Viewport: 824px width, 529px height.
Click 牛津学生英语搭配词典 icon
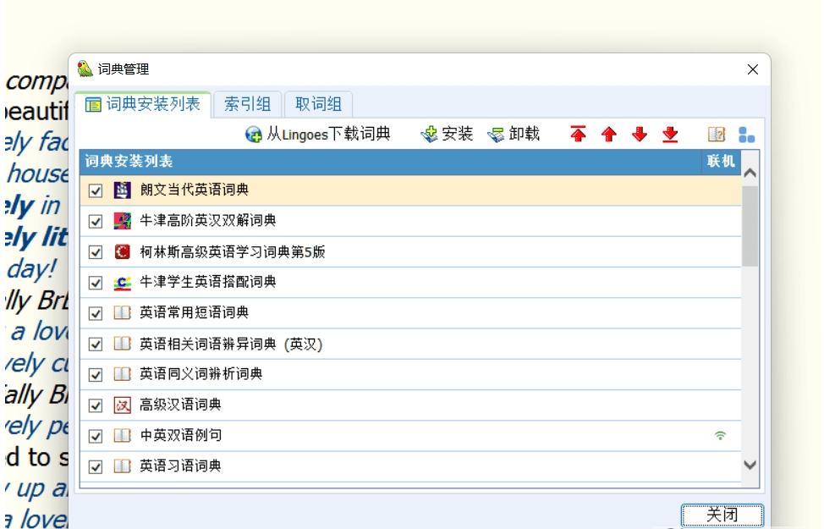coord(123,283)
